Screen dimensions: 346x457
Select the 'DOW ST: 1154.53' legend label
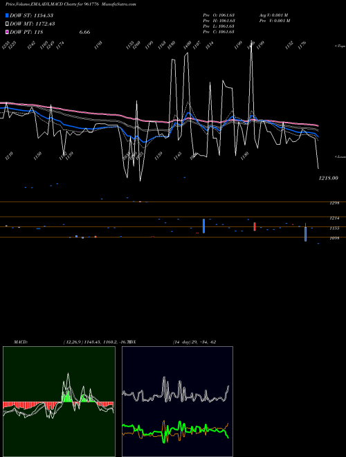click(x=32, y=15)
